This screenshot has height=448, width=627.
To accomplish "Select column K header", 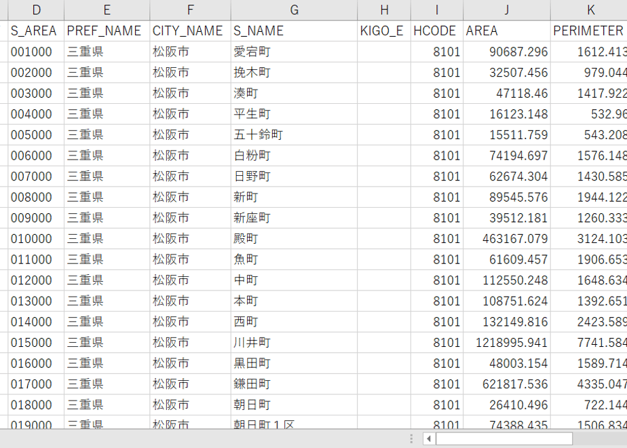I will (x=589, y=10).
